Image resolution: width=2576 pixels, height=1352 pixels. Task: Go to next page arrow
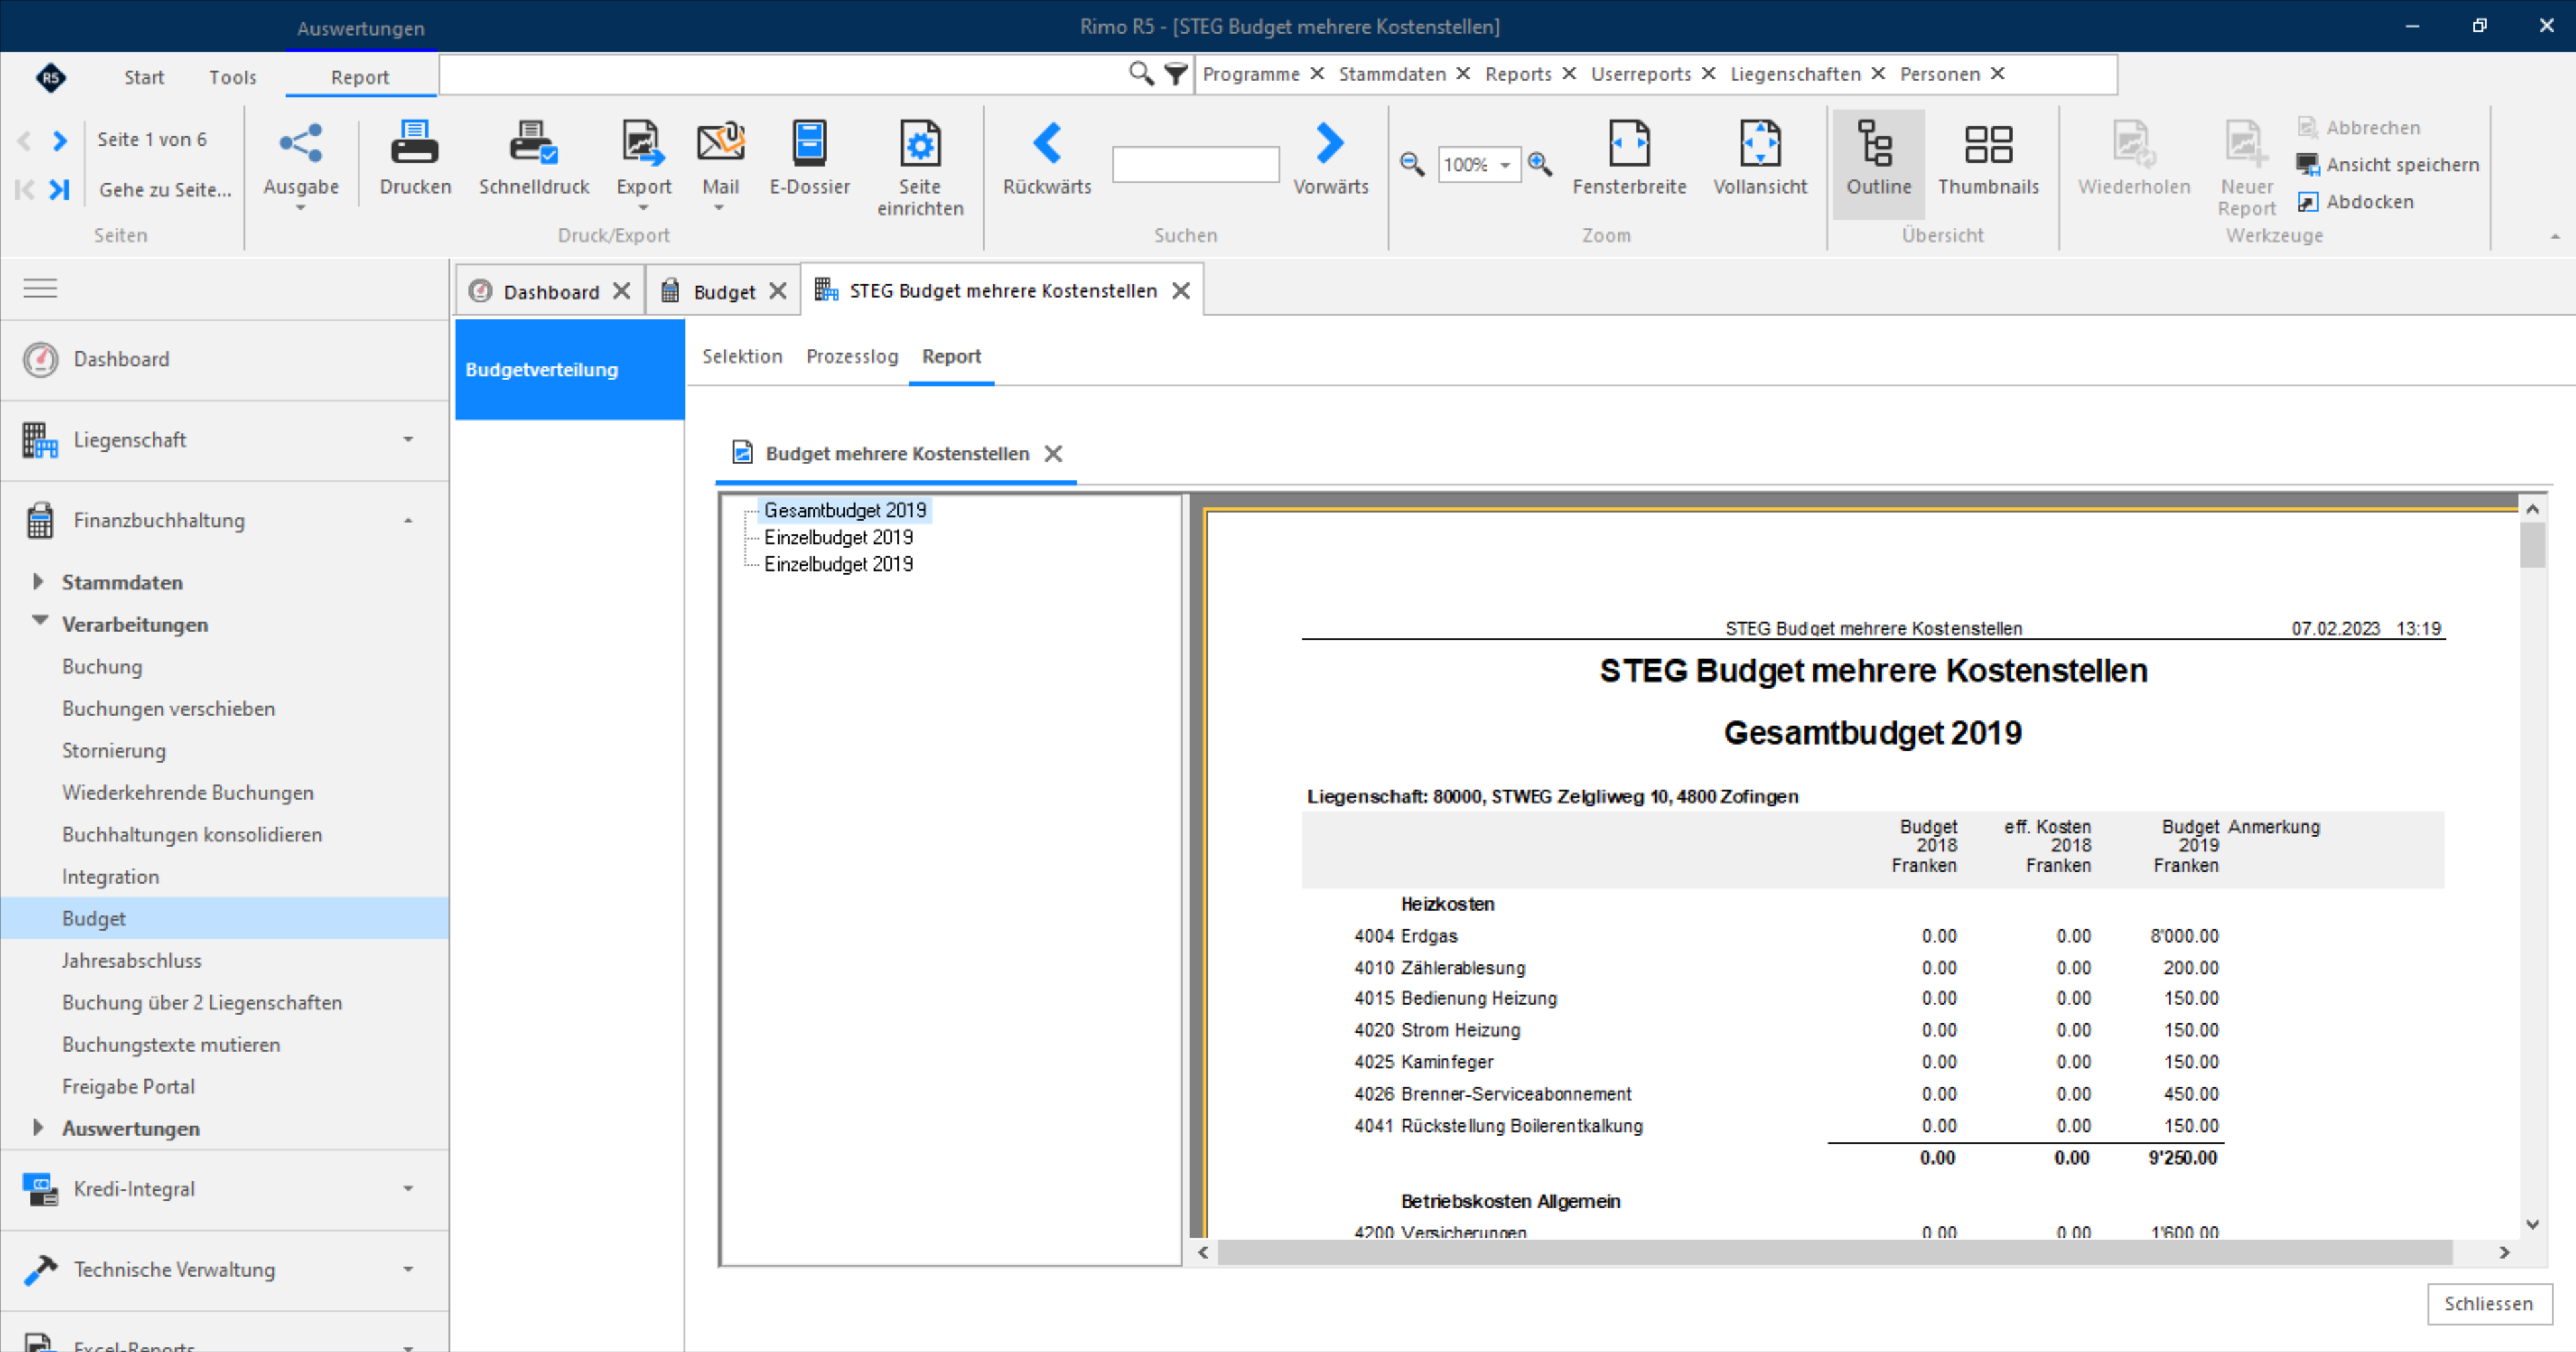[x=60, y=140]
